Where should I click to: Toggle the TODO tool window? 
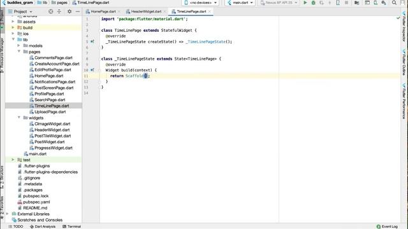[15, 226]
